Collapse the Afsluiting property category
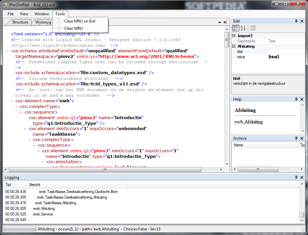The image size is (308, 235). (234, 46)
